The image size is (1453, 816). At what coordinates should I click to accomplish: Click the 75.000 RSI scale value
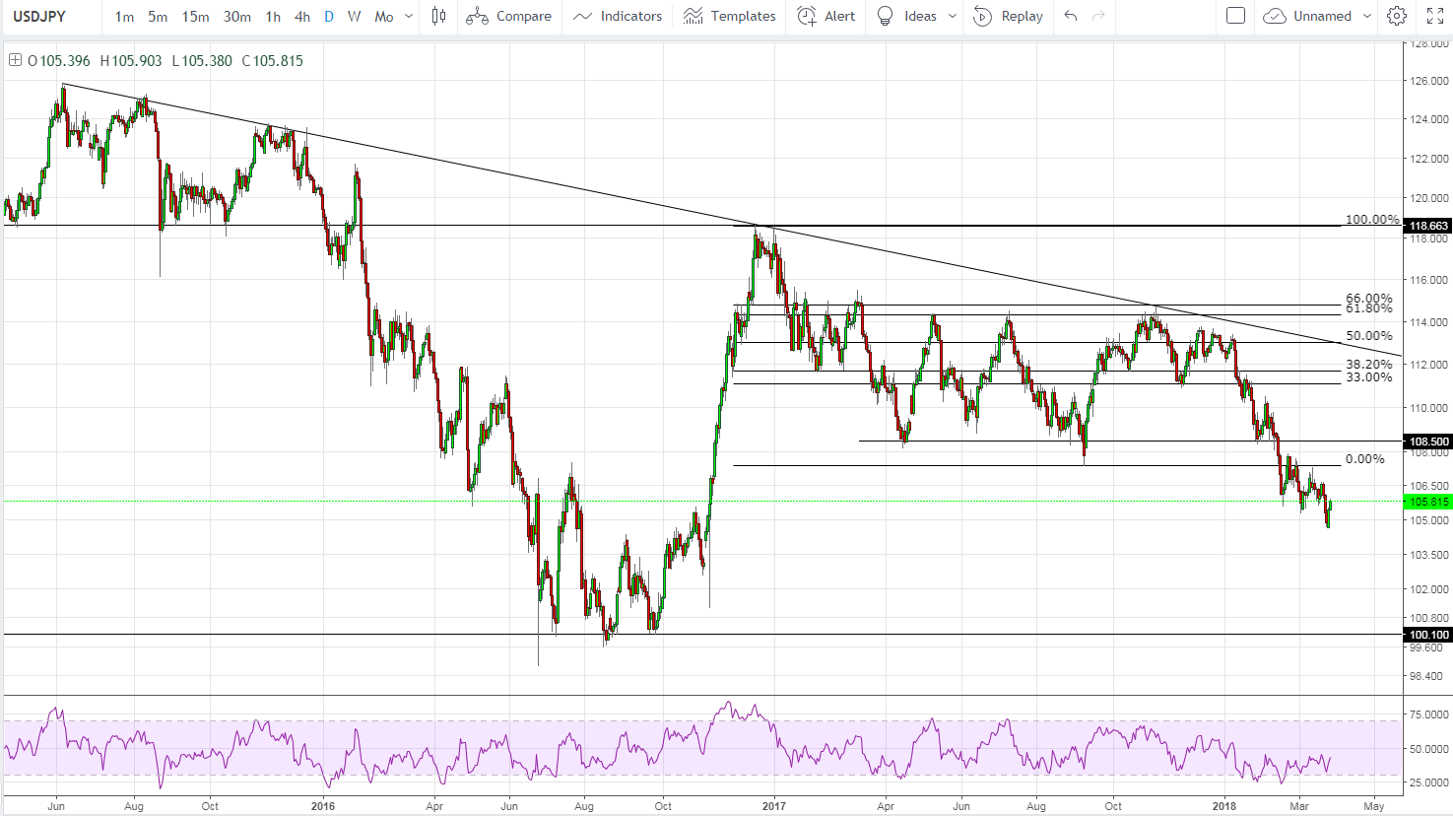[1429, 714]
